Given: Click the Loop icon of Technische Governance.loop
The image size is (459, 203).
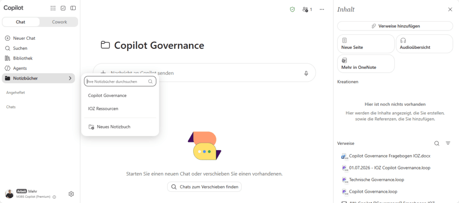Looking at the screenshot, I should click(x=344, y=180).
